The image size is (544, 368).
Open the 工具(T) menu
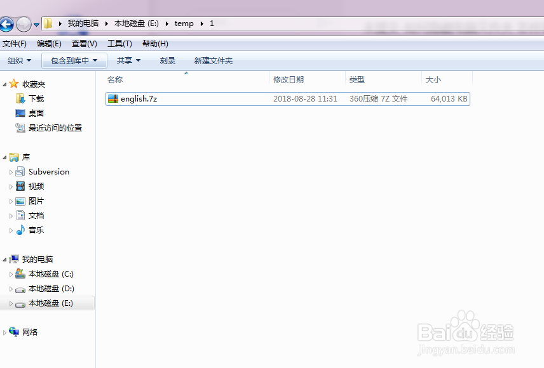(x=119, y=44)
